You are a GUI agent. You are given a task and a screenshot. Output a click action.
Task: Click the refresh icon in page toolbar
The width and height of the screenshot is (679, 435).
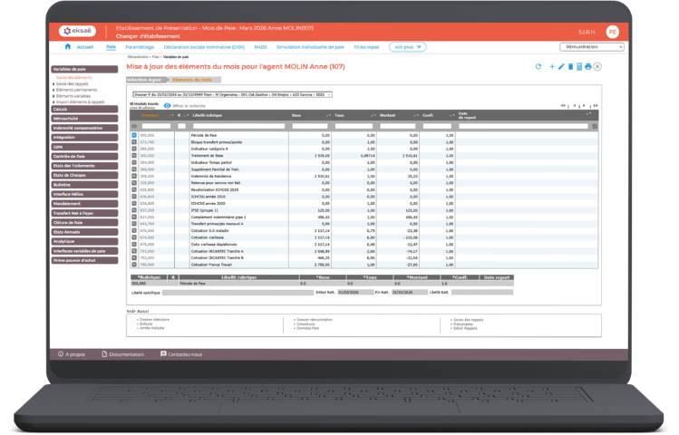pyautogui.click(x=538, y=67)
